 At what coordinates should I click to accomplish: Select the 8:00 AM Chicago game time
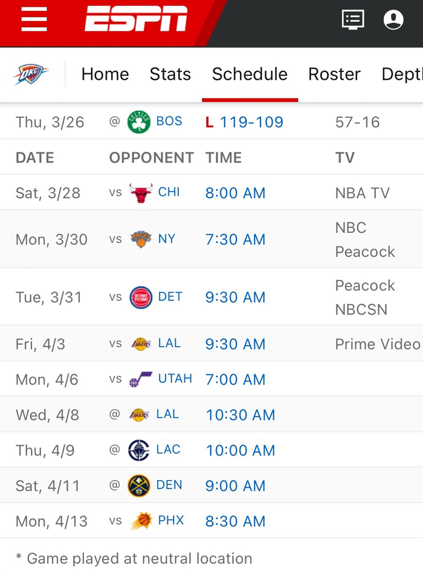(235, 193)
